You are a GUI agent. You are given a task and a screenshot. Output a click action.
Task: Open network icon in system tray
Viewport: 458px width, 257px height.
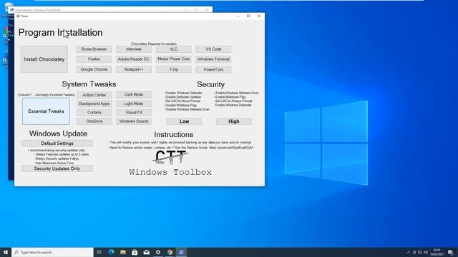click(x=420, y=252)
